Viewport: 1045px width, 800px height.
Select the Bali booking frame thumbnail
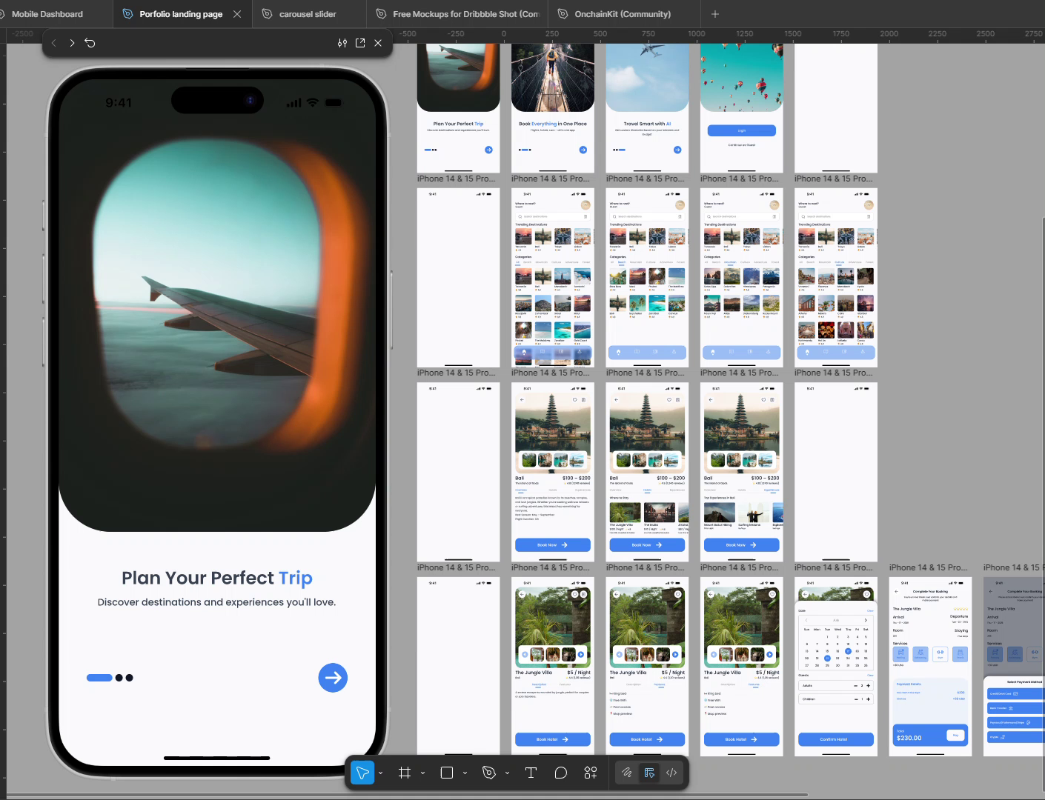point(552,471)
